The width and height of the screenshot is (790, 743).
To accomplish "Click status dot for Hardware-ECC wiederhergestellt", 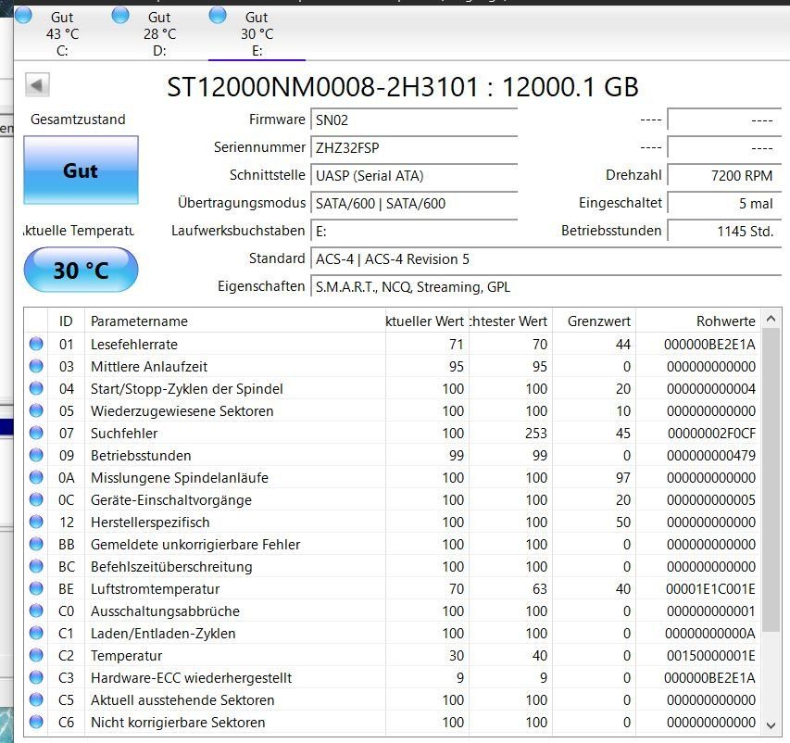I will pyautogui.click(x=36, y=677).
